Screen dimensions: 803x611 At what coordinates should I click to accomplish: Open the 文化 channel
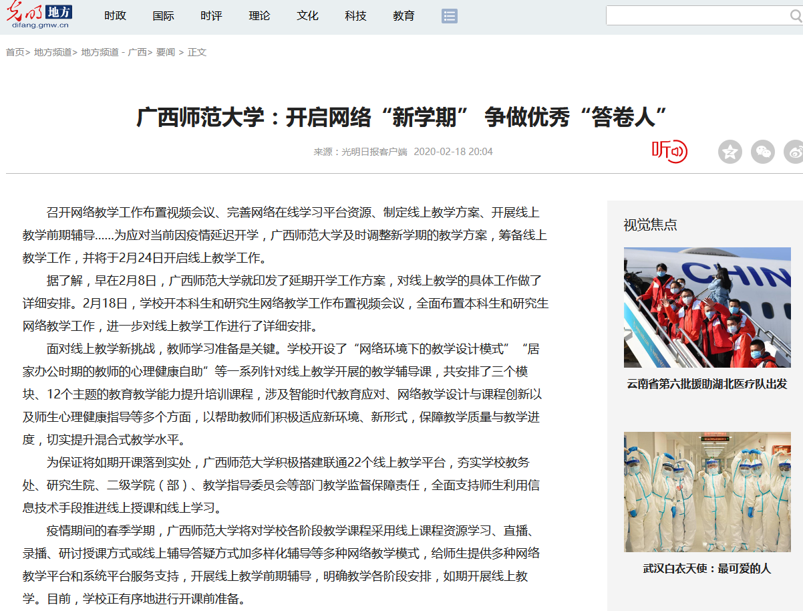tap(307, 16)
